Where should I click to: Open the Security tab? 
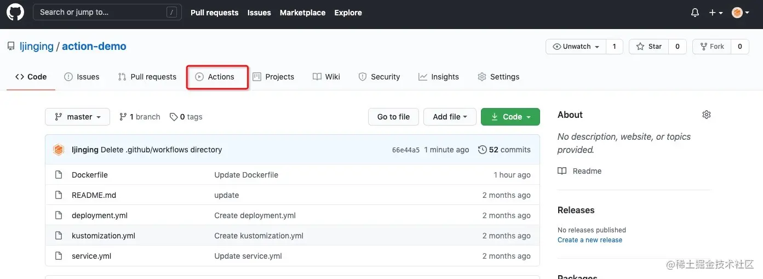pos(379,77)
